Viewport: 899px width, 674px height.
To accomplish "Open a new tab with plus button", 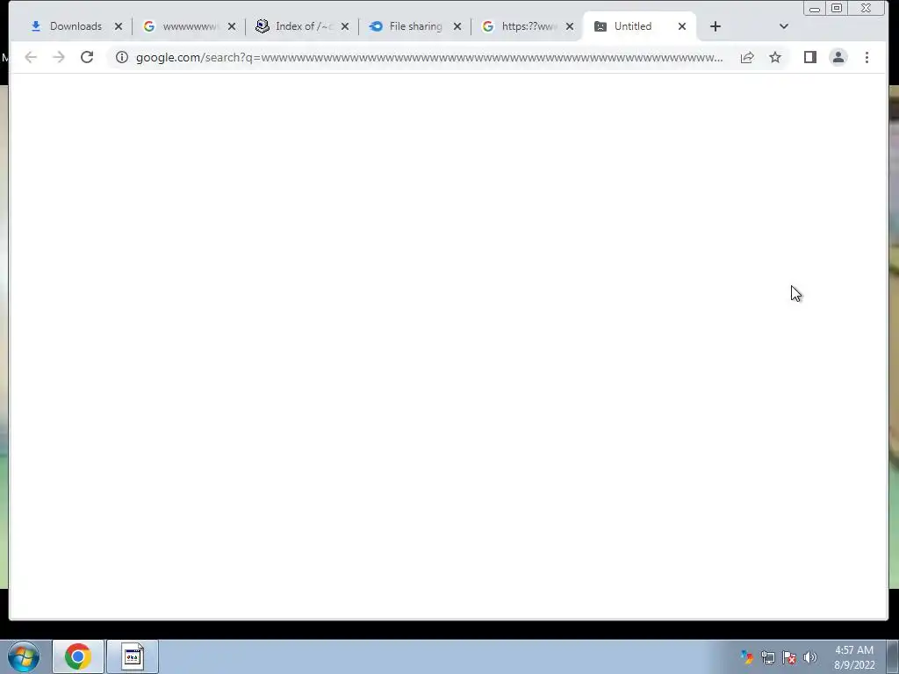I will [715, 26].
